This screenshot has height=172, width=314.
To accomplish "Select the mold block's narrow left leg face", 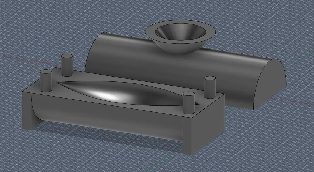I will [x=27, y=110].
